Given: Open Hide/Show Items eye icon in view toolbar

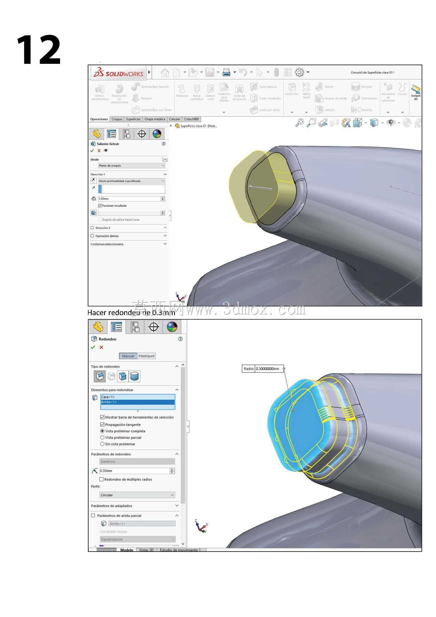Looking at the screenshot, I should [391, 123].
